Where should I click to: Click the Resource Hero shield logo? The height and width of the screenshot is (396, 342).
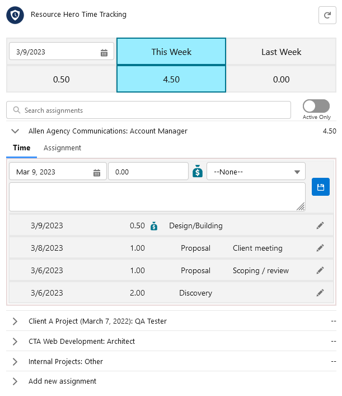[x=15, y=15]
